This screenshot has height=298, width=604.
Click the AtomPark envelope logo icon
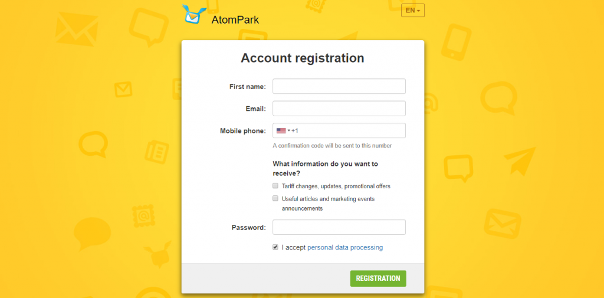(193, 14)
